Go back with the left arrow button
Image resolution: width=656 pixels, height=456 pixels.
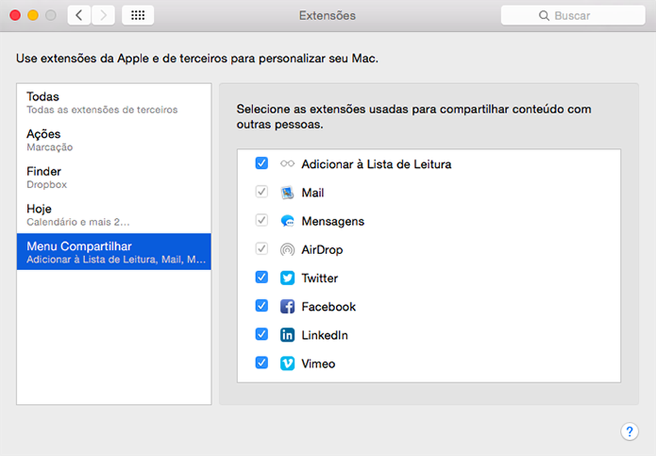pos(79,15)
